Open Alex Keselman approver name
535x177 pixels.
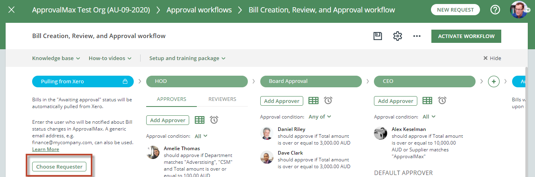[409, 129]
